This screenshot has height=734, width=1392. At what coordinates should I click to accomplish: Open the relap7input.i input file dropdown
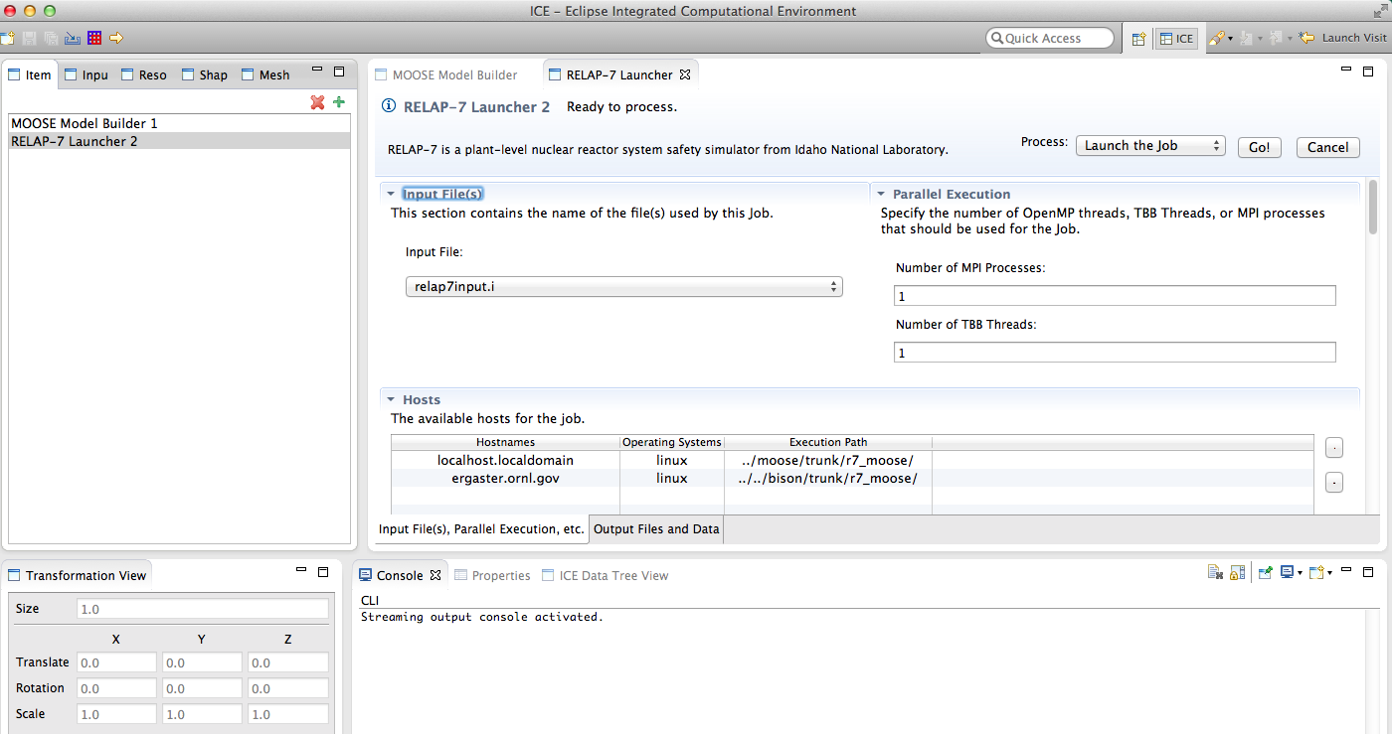pos(624,287)
